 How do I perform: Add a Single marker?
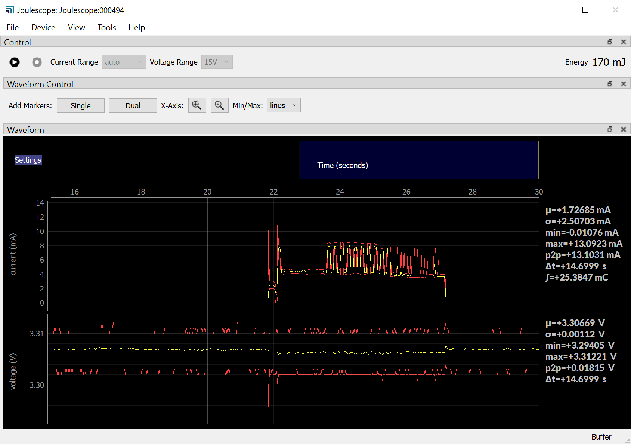[x=80, y=105]
